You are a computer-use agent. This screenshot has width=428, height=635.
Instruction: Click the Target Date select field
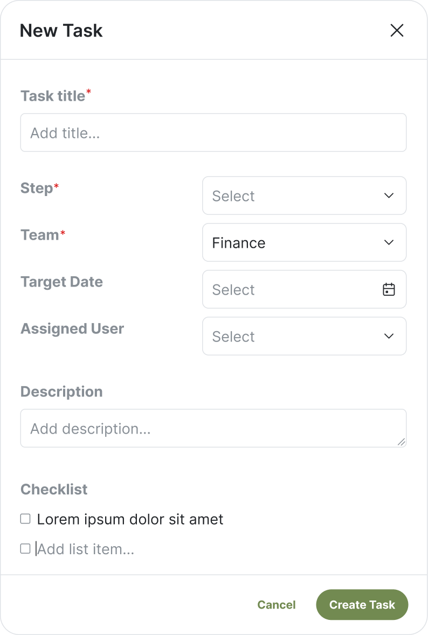pyautogui.click(x=305, y=289)
